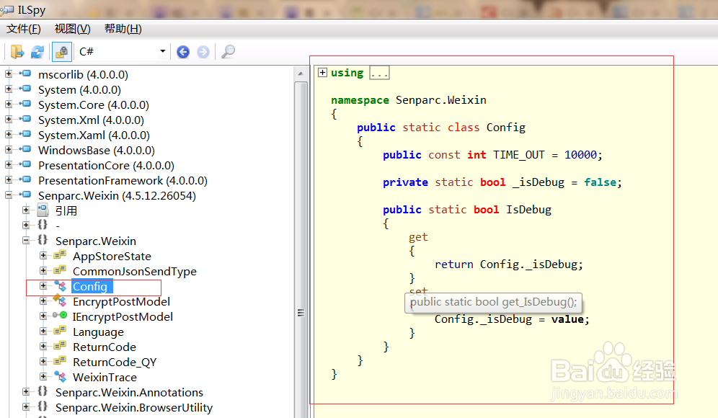718x418 pixels.
Task: Expand the System (4.0.0.0) node
Action: (9, 89)
